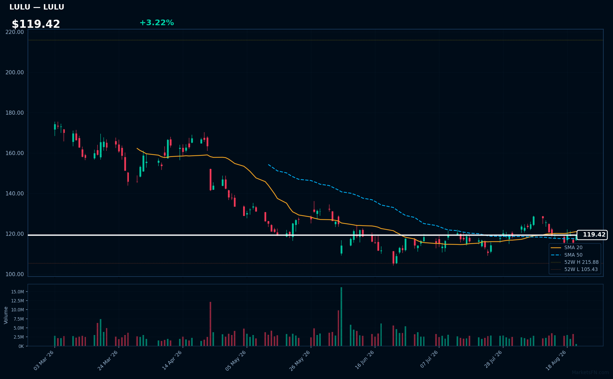Screen dimensions: 613x379
Task: Click the Volume axis title
Action: (6, 315)
